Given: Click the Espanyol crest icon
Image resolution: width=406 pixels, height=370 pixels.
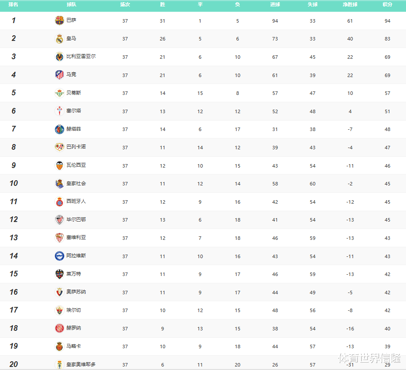Looking at the screenshot, I should (59, 202).
